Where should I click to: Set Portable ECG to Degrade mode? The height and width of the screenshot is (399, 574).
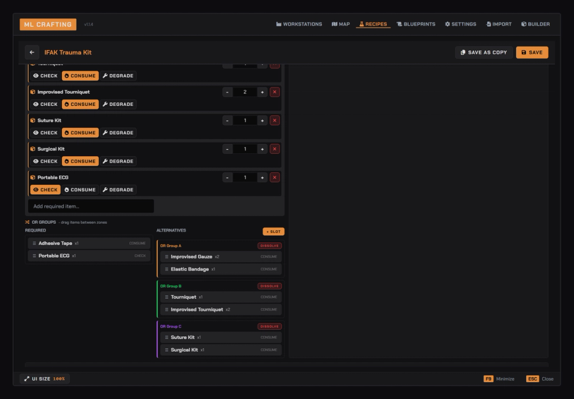pyautogui.click(x=118, y=190)
